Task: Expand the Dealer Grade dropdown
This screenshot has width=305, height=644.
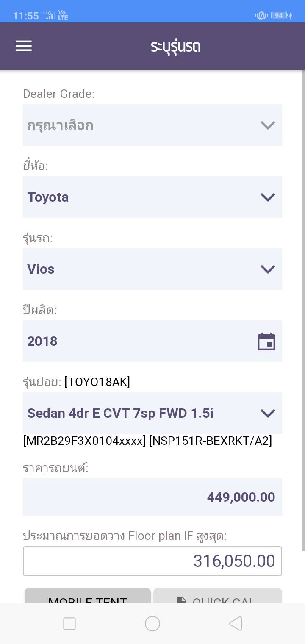Action: (152, 125)
